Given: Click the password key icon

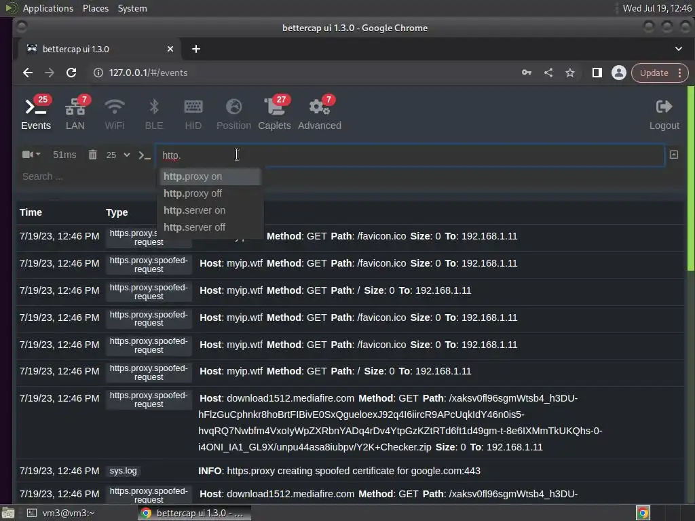Looking at the screenshot, I should (527, 73).
